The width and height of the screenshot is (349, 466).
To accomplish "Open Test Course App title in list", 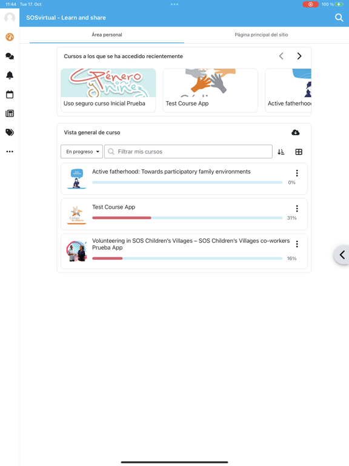I will tap(113, 207).
